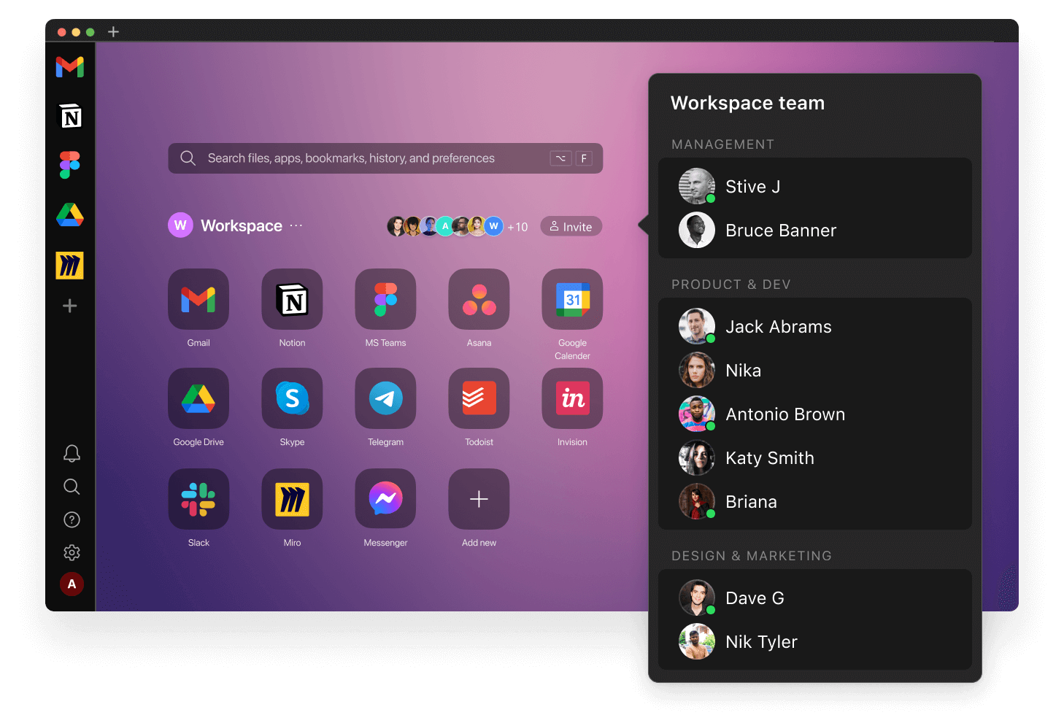1064x723 pixels.
Task: Select Briana in the team list
Action: pos(815,502)
